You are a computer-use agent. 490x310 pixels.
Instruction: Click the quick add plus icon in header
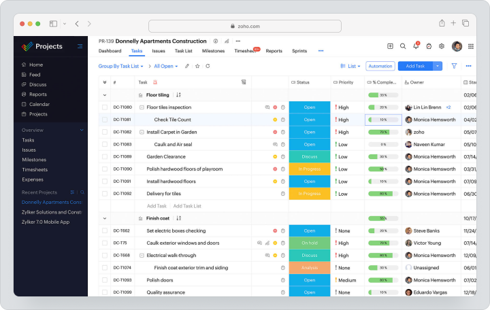click(390, 46)
